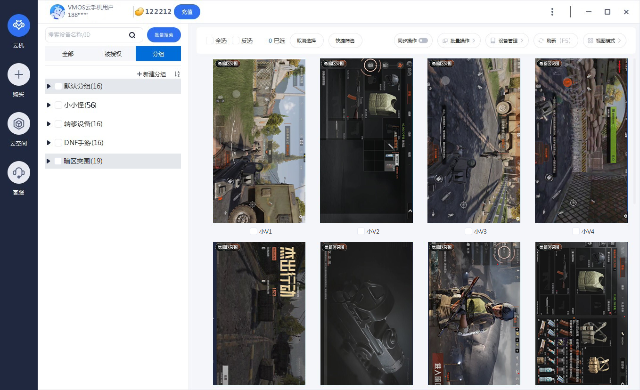Screen dimensions: 640x390
Task: Click the 快捷筛选 quick filter button
Action: pos(345,41)
